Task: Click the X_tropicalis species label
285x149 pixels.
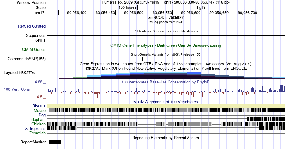Action: tap(35, 129)
